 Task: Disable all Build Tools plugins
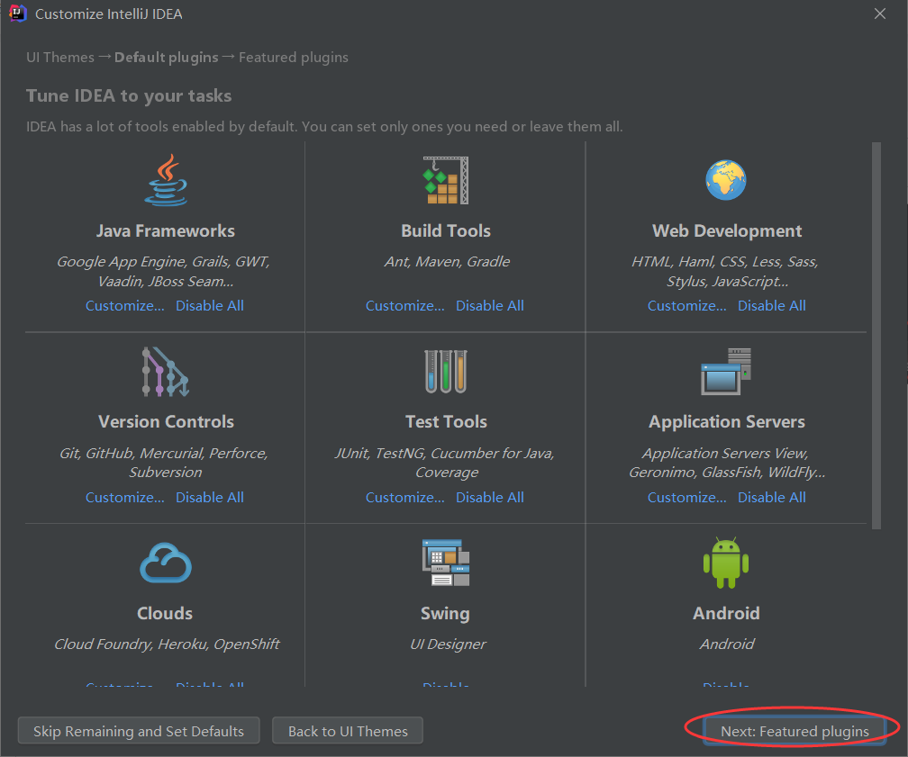[490, 305]
